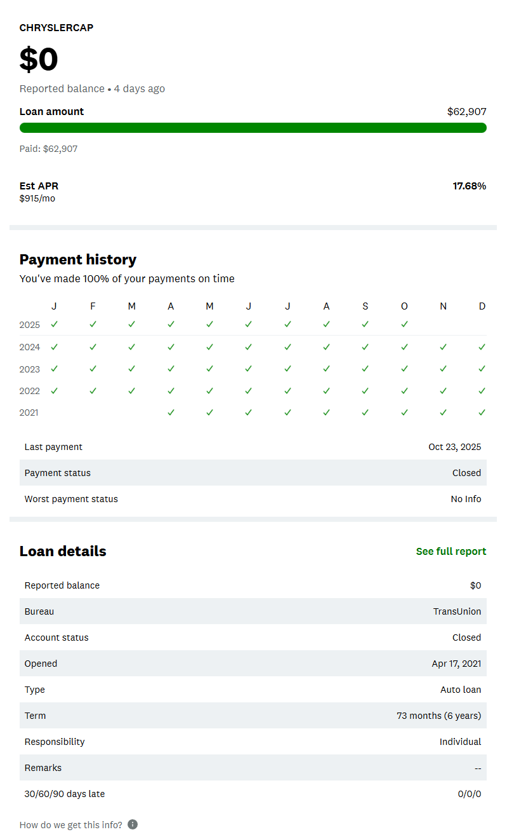507x832 pixels.
Task: Select the Term 73 months row
Action: (253, 716)
